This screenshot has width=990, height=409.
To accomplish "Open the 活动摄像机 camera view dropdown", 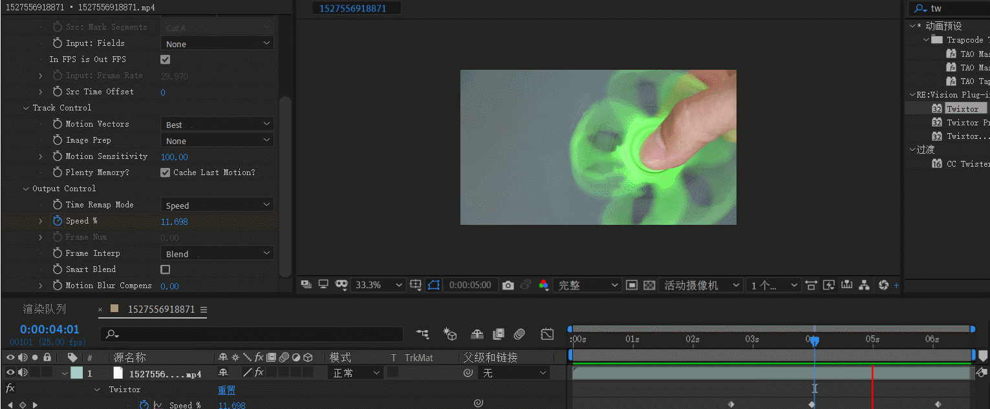I will (701, 285).
